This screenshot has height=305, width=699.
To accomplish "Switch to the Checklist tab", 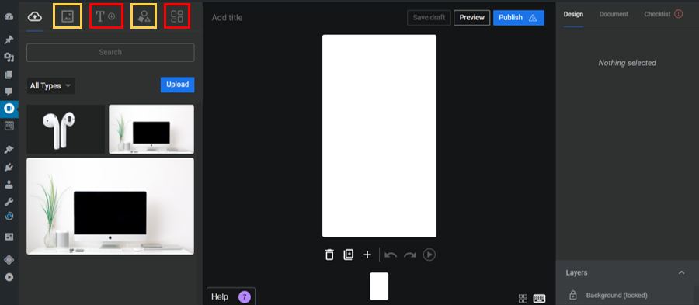I will click(x=663, y=14).
